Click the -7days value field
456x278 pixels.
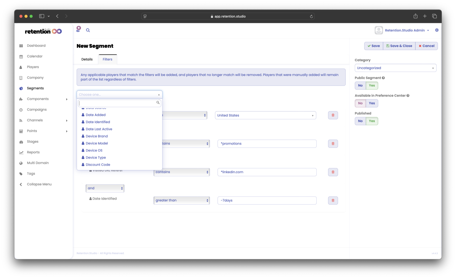tap(267, 201)
